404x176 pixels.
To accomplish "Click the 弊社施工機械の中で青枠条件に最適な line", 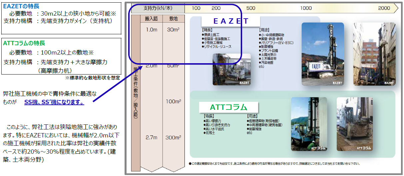I will click(x=49, y=94).
